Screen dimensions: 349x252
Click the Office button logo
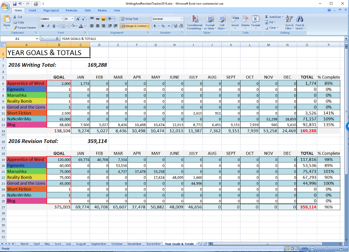coord(6,6)
